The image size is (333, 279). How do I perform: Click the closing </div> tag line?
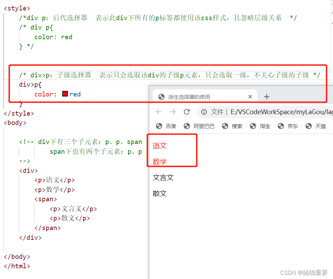pos(30,237)
